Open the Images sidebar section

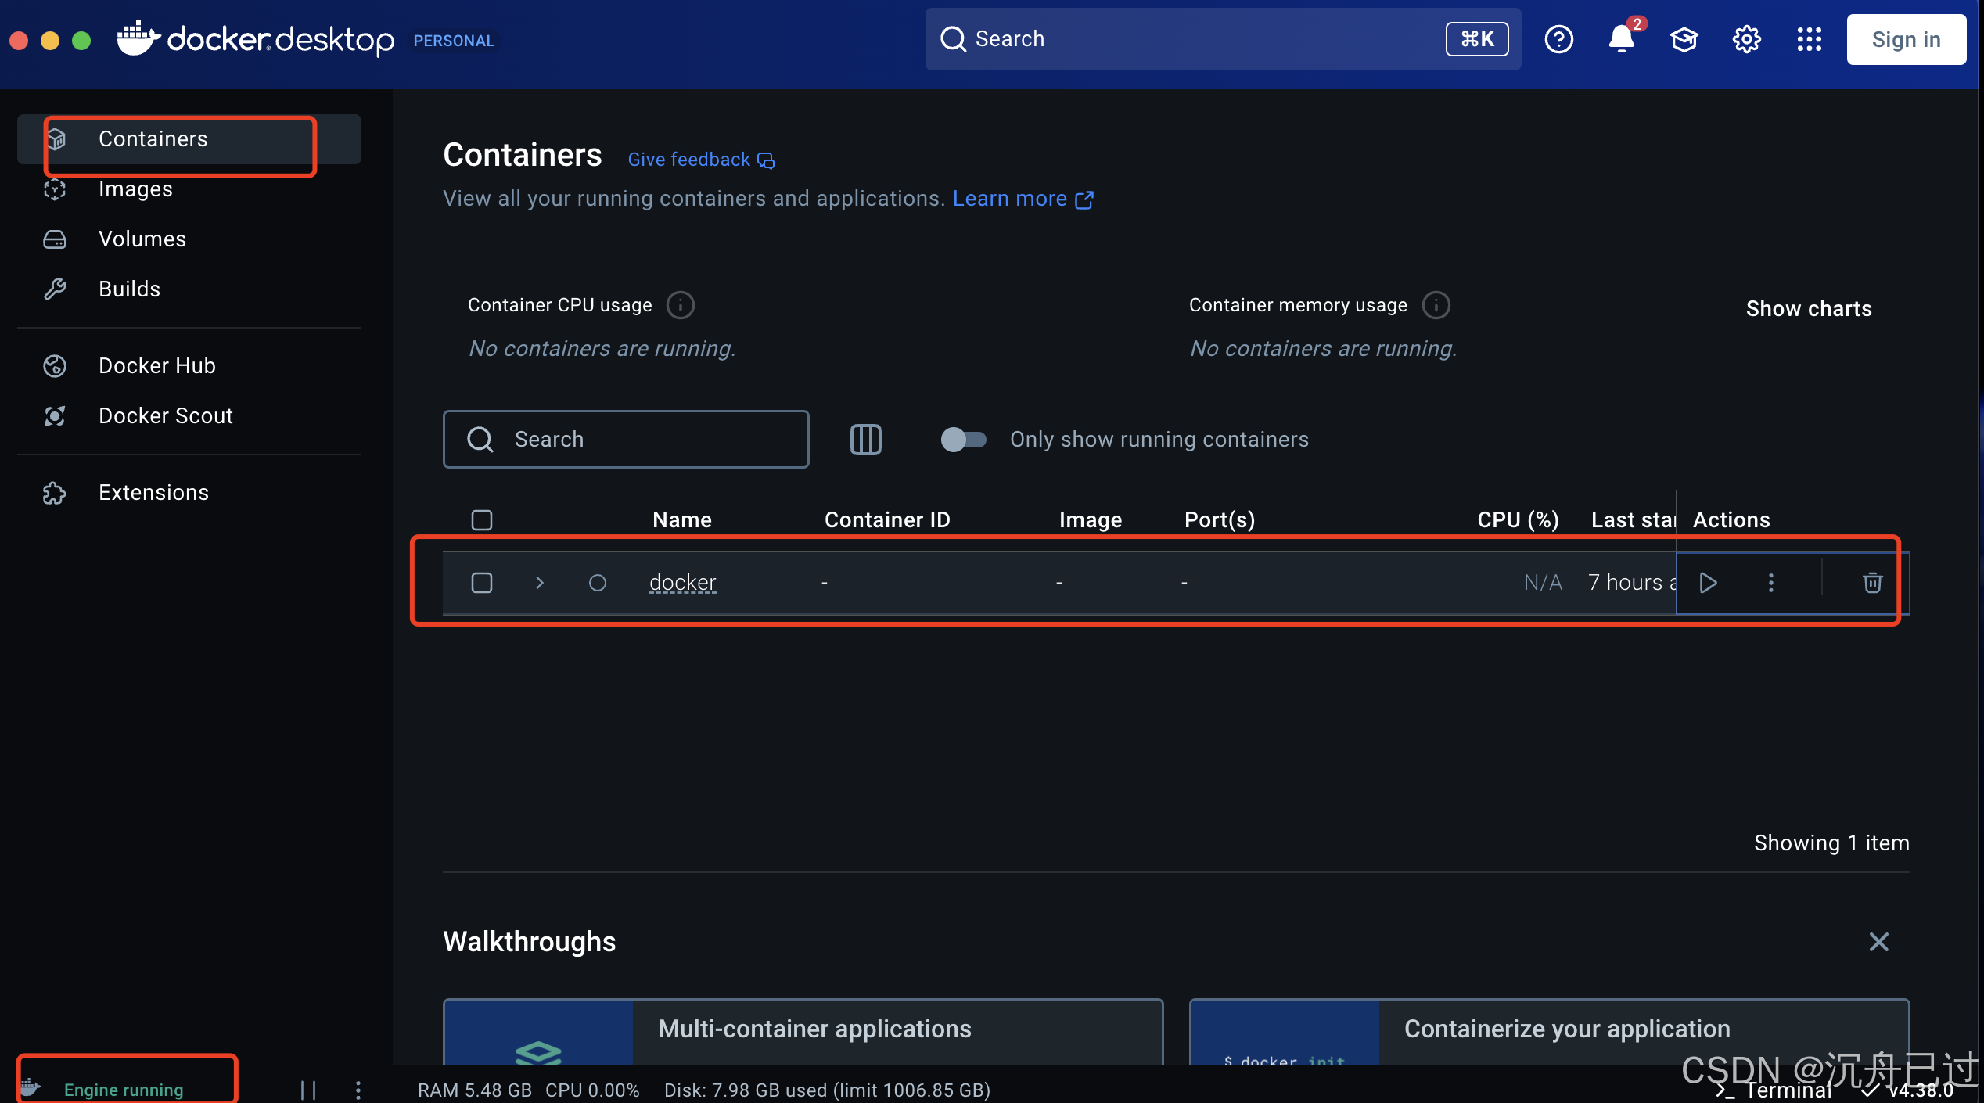click(x=189, y=189)
